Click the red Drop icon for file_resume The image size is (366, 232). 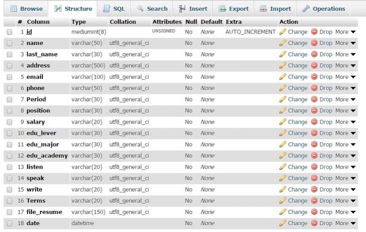314,212
